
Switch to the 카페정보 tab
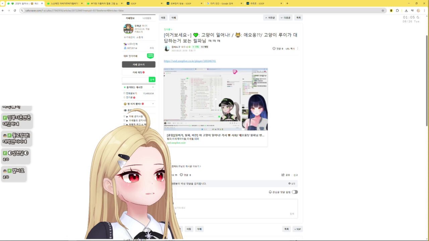coord(130,18)
